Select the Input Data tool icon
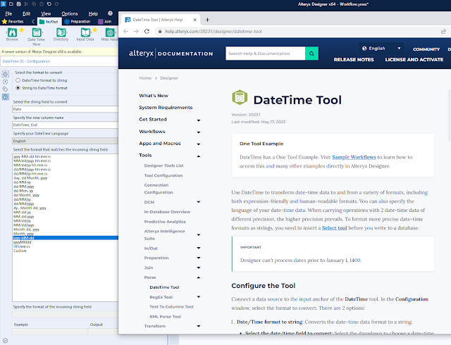This screenshot has height=345, width=451. pos(85,32)
